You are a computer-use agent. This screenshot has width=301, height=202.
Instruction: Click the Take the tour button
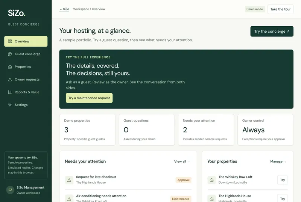point(280,9)
